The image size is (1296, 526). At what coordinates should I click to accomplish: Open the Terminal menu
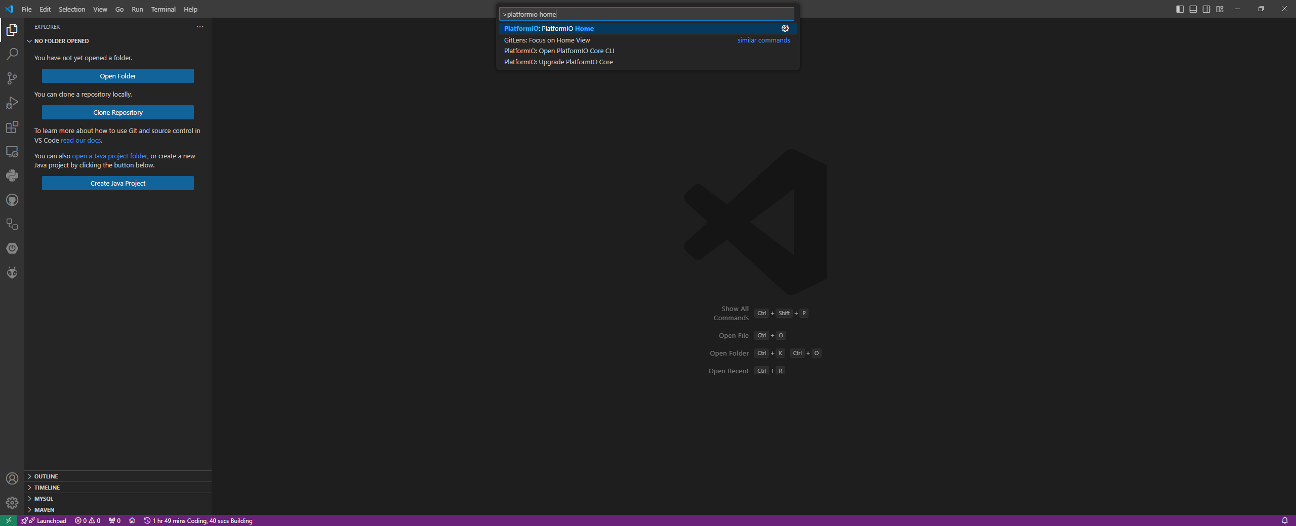pyautogui.click(x=164, y=9)
